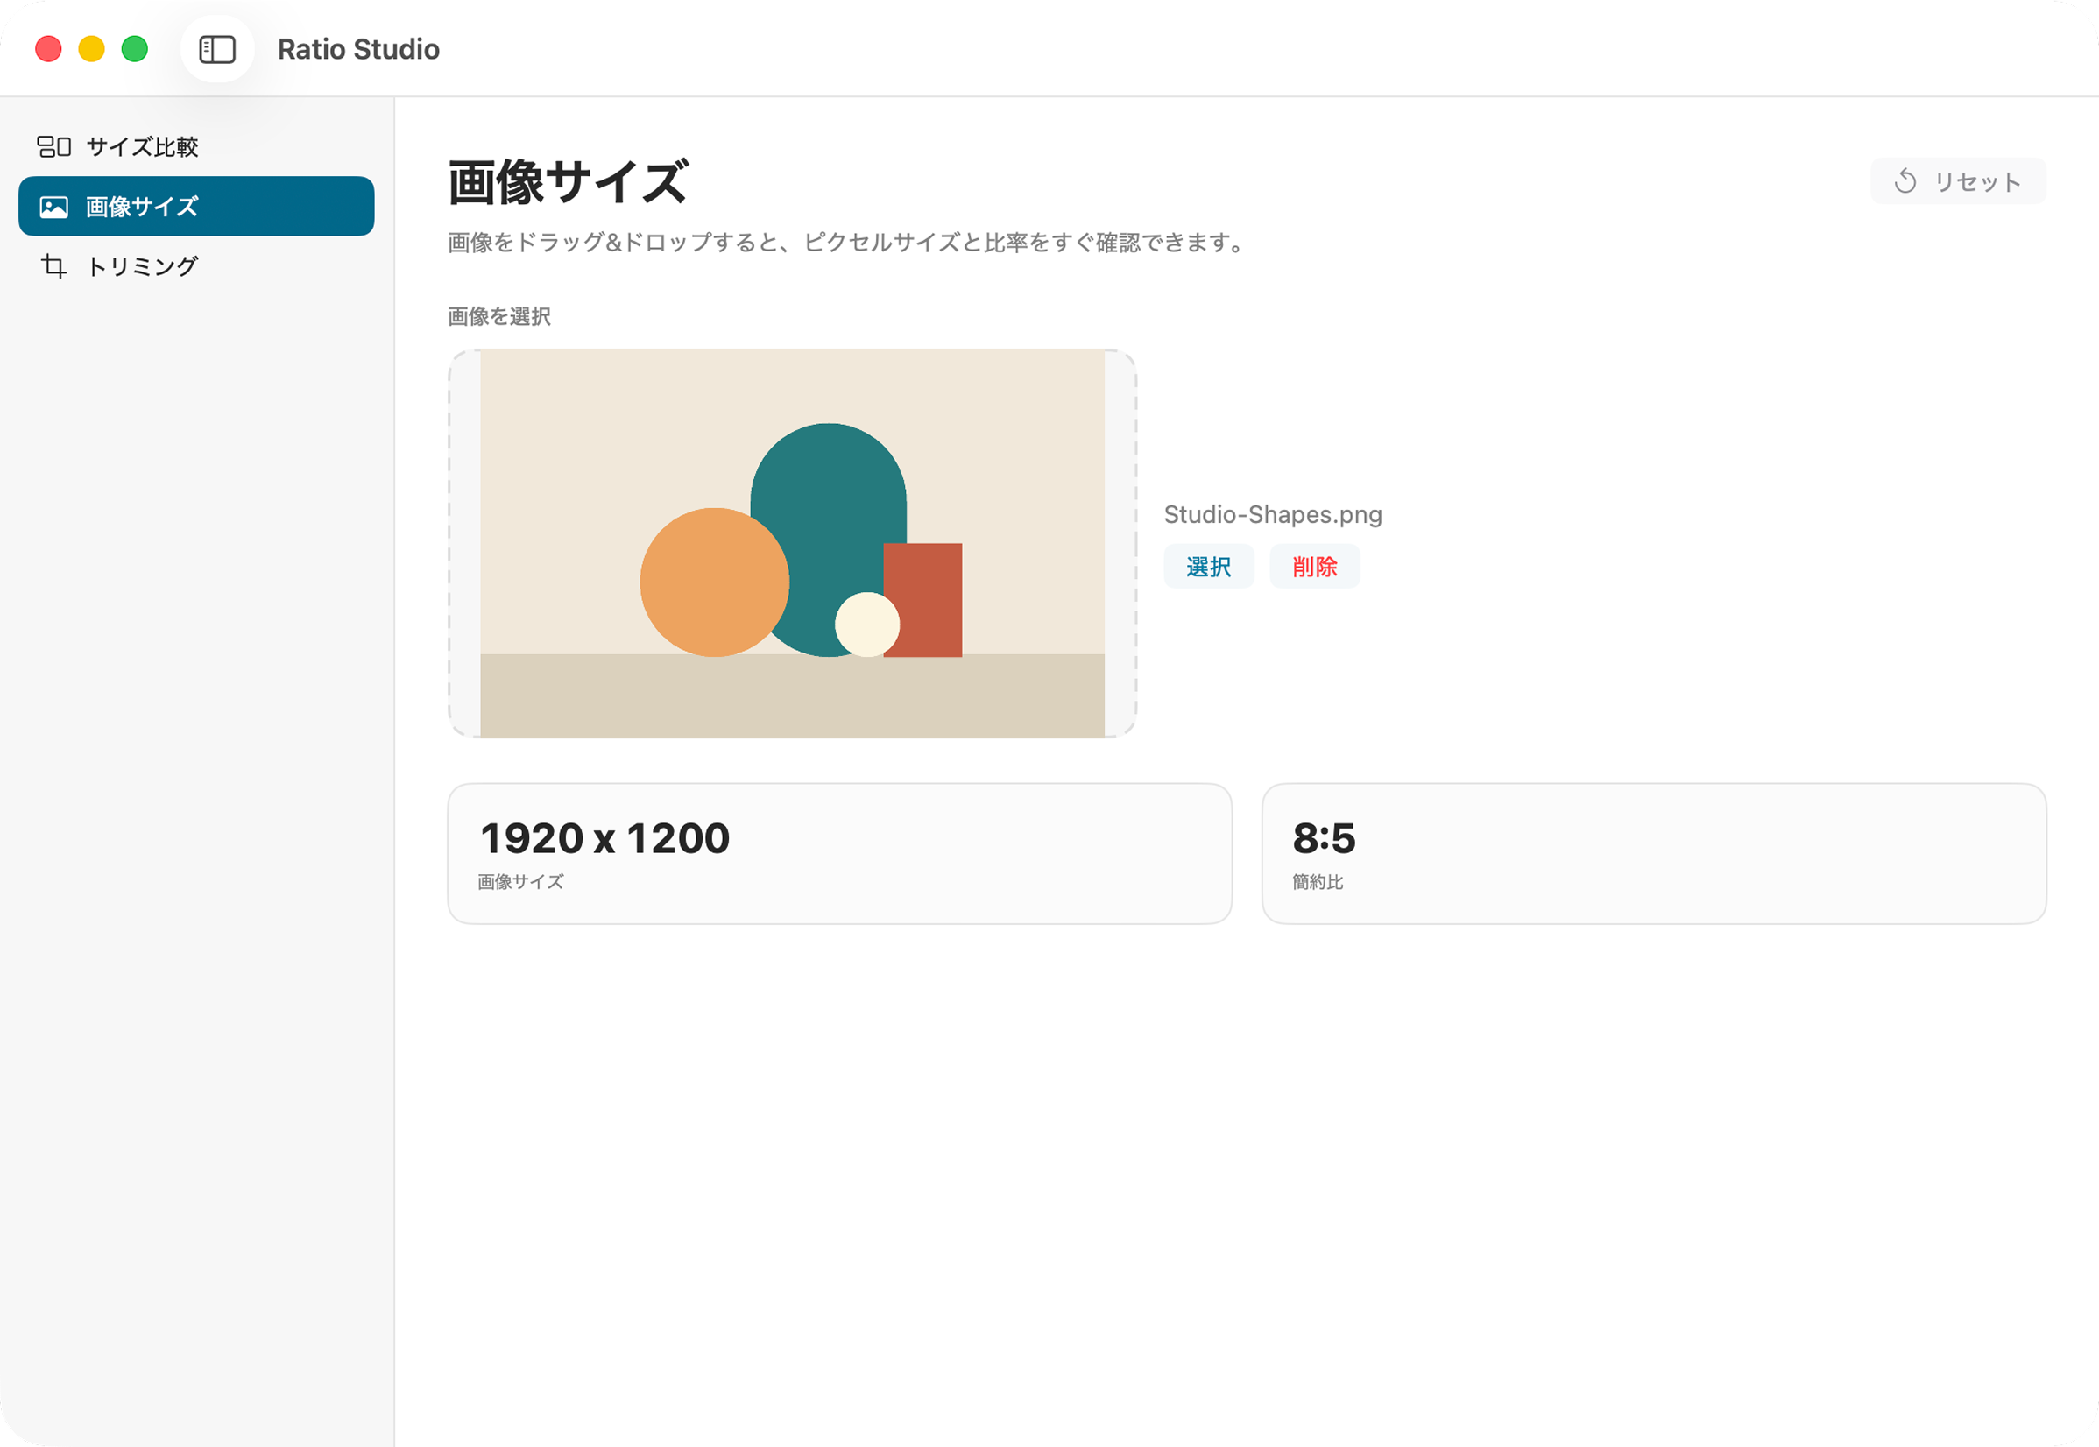Click the 画像サイズ caption under the dimensions
This screenshot has width=2099, height=1447.
[520, 881]
